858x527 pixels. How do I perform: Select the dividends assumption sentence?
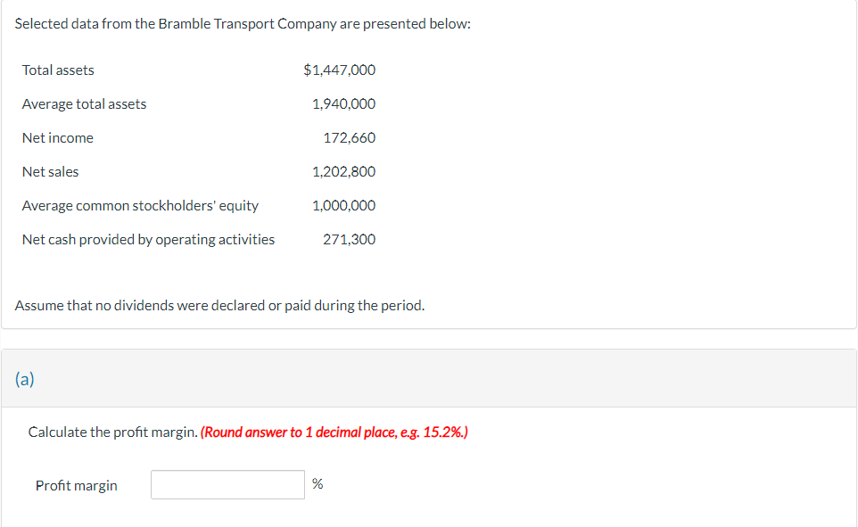[x=219, y=305]
